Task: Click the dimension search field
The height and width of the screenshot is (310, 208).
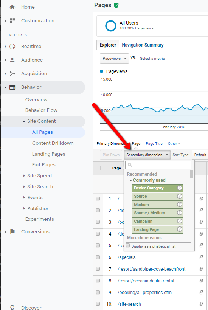Action: point(158,165)
